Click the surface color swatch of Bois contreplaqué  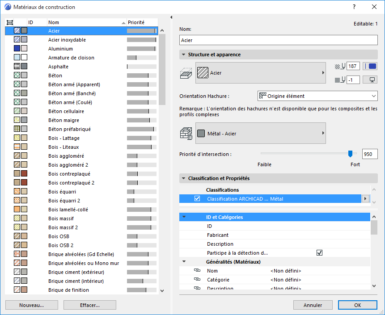(x=24, y=173)
